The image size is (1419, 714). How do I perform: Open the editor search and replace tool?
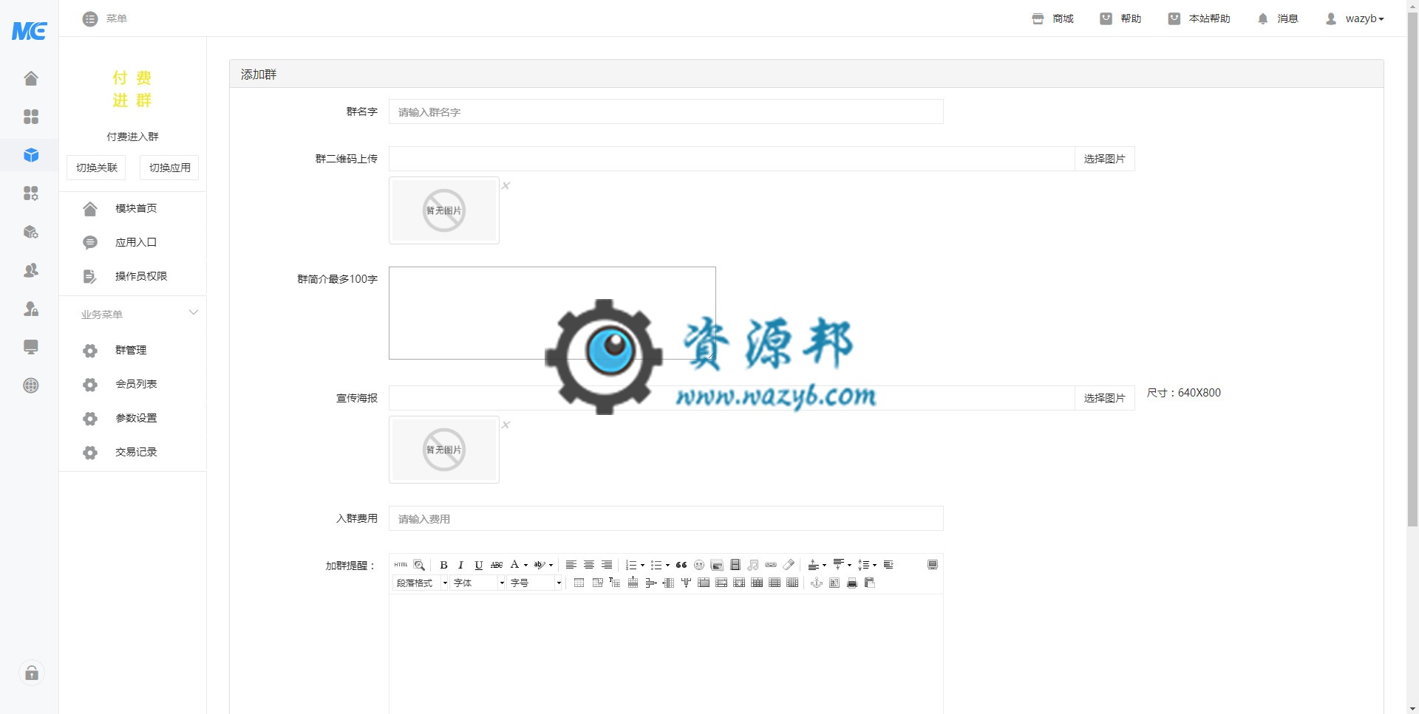[419, 565]
